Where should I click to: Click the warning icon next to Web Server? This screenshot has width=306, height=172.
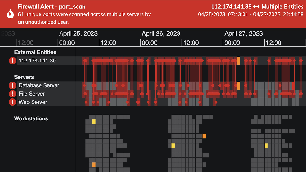12,102
